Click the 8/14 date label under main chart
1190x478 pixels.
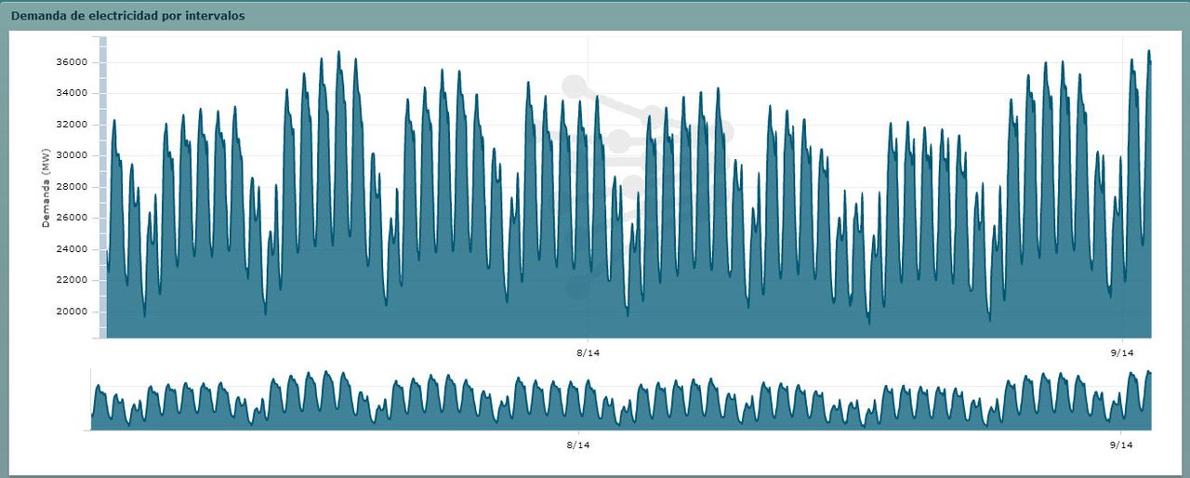(588, 353)
